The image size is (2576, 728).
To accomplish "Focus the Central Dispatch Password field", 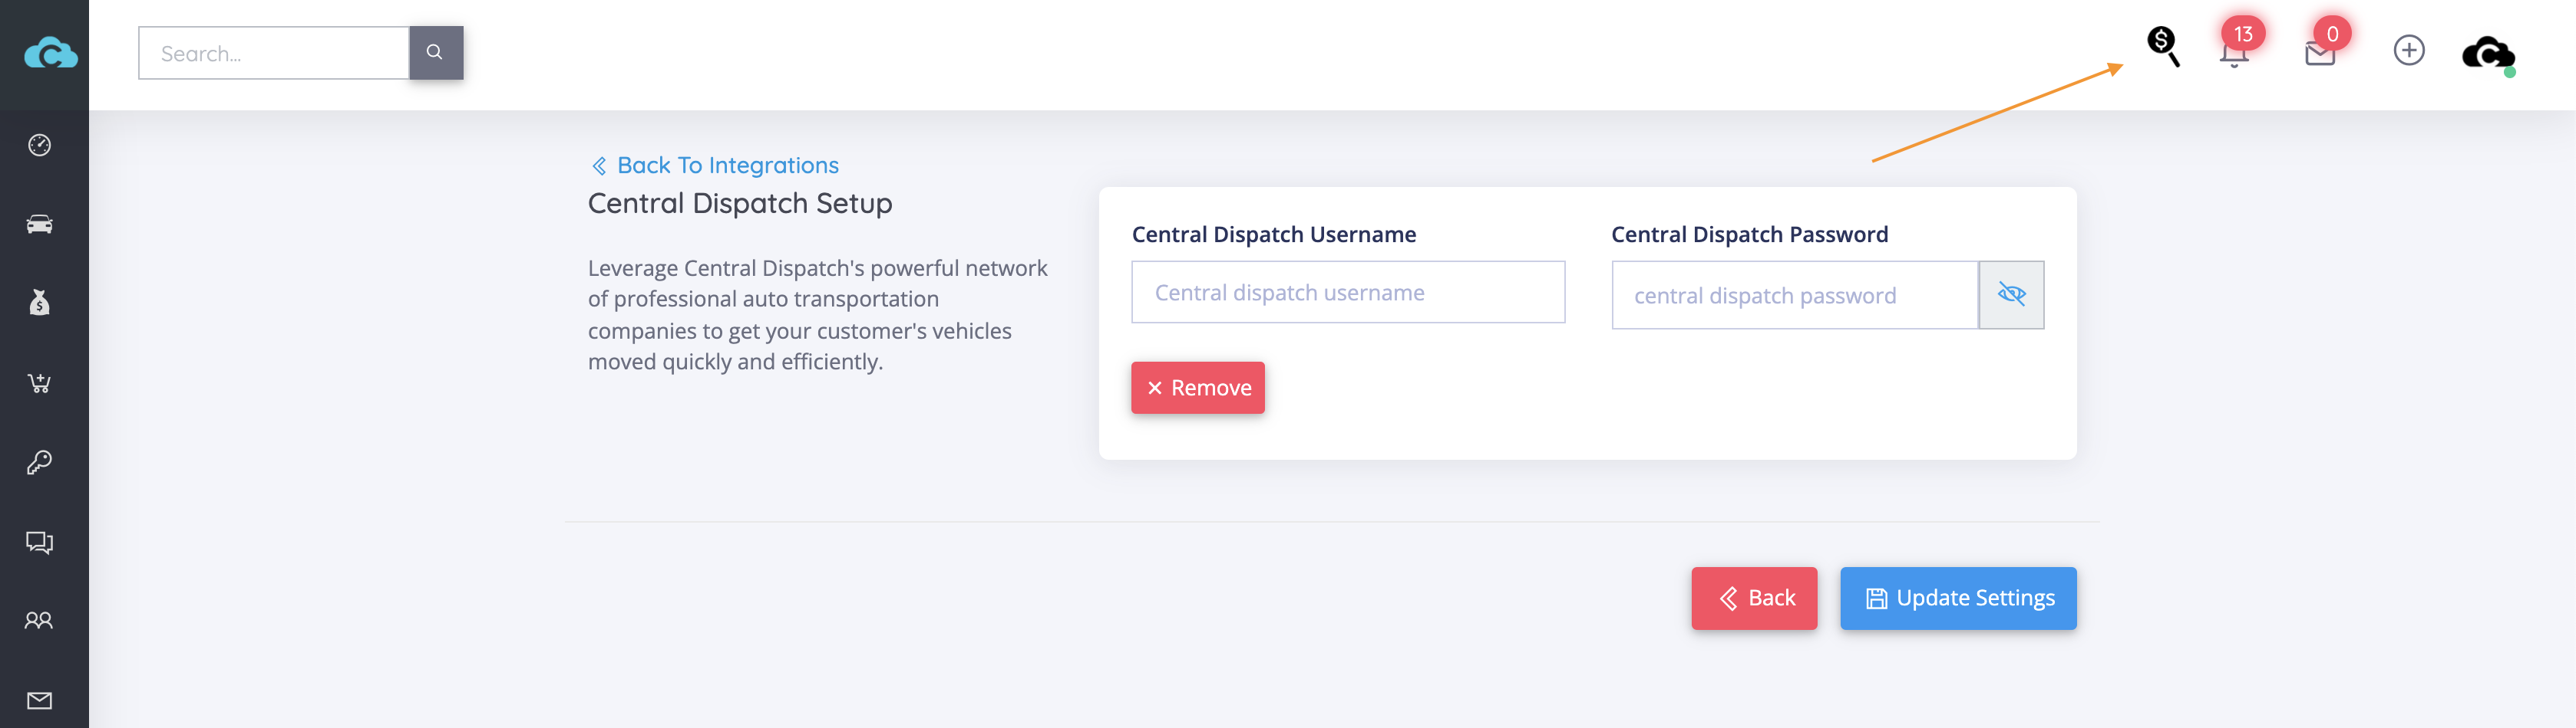I will [x=1794, y=296].
